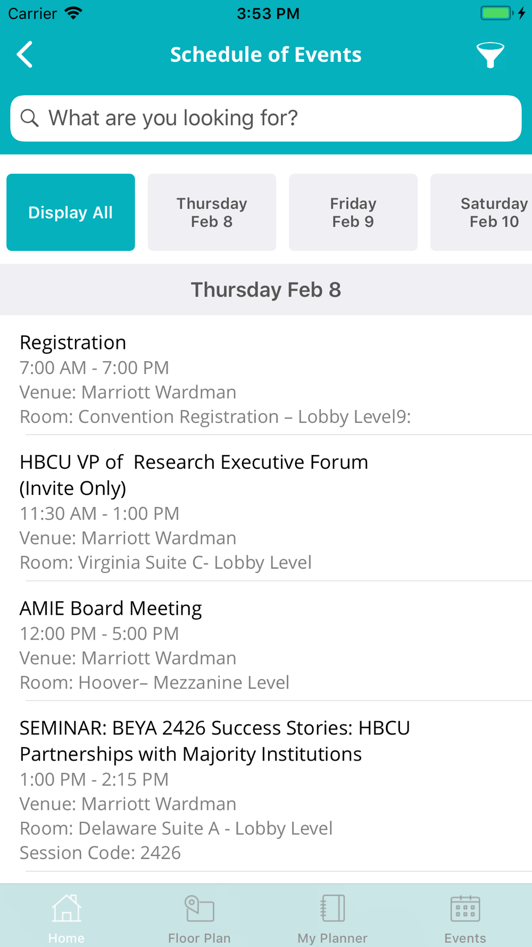Open My Planner notebook icon

[x=332, y=909]
